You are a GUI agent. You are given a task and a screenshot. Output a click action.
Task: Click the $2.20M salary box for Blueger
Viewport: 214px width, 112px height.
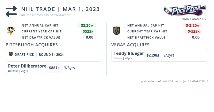tap(153, 55)
